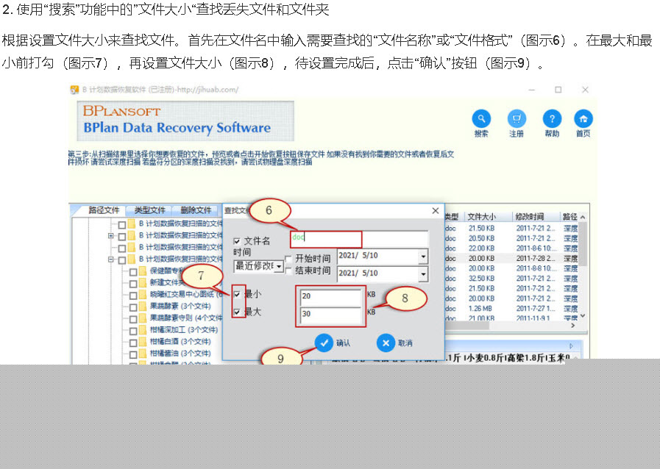Enable the 结束时间 checkbox

pyautogui.click(x=288, y=271)
